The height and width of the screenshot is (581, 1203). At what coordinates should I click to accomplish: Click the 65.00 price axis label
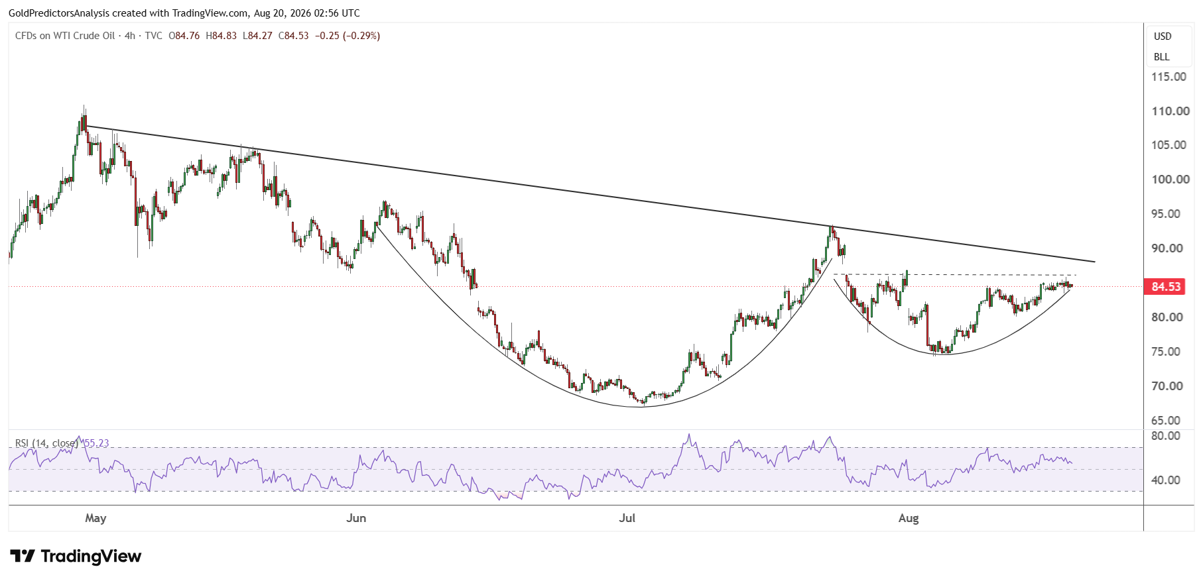(1167, 421)
